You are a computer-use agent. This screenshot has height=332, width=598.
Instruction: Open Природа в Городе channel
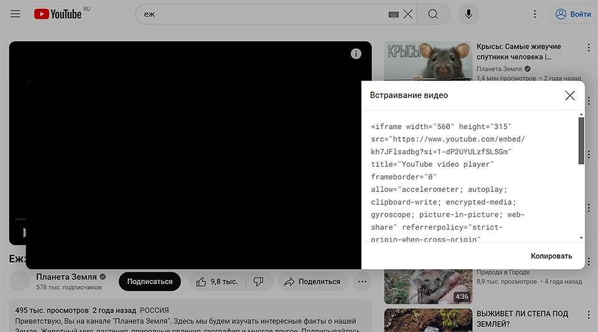click(503, 272)
